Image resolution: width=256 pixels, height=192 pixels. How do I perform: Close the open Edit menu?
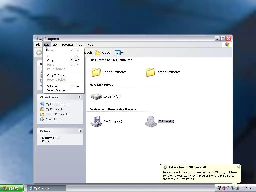[46, 45]
